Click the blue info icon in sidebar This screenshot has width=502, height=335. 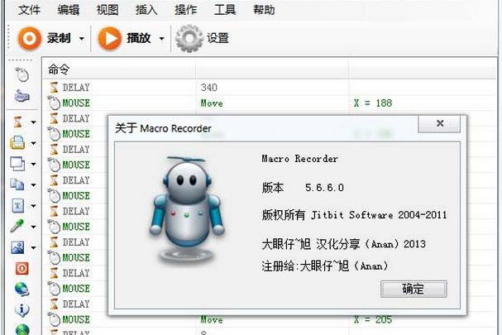pyautogui.click(x=22, y=310)
